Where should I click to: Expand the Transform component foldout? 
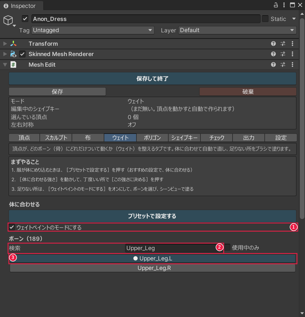[x=5, y=44]
